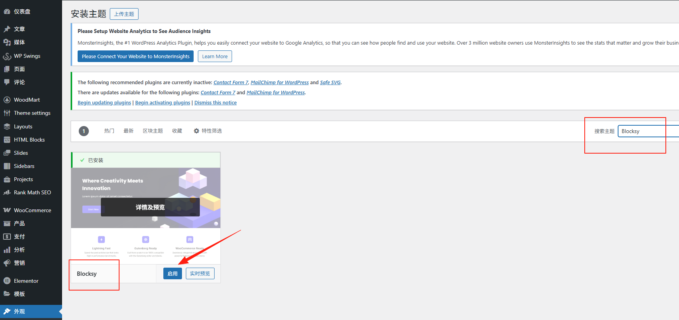Viewport: 679px width, 320px height.
Task: Click the 上传主题 upload theme button
Action: 124,14
